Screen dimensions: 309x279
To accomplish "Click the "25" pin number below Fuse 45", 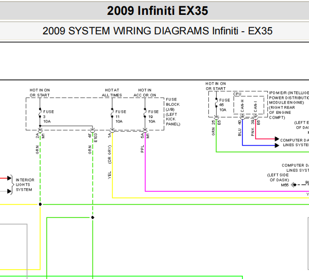I will 213,122.
